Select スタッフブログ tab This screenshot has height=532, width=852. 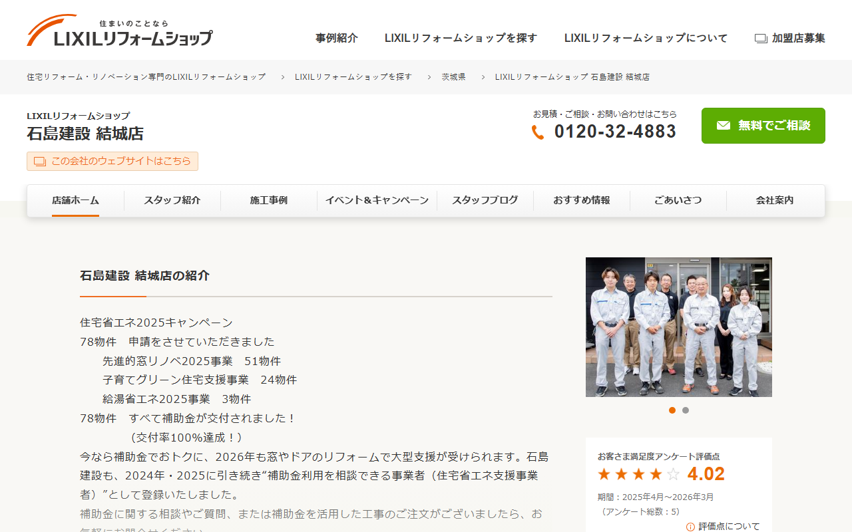coord(485,200)
